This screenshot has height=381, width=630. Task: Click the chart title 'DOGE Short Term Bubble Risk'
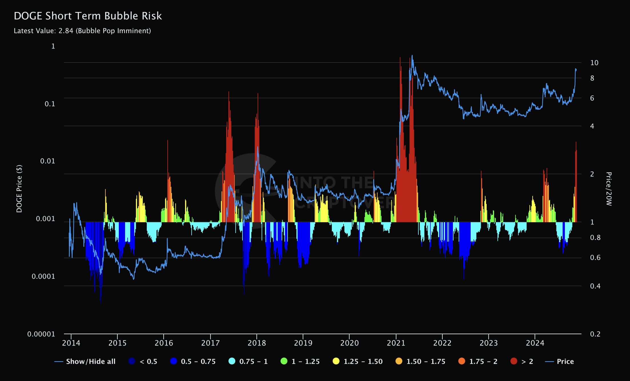[x=88, y=16]
